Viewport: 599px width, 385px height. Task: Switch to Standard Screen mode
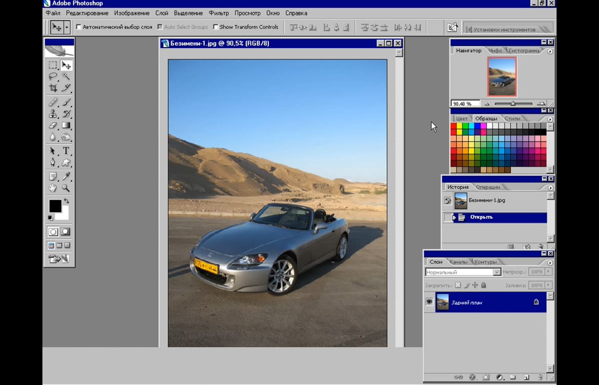[x=51, y=245]
